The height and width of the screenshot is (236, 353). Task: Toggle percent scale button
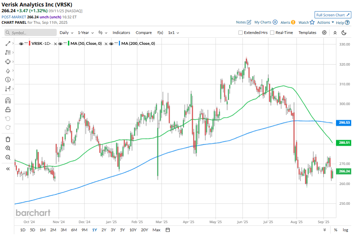[335, 230]
